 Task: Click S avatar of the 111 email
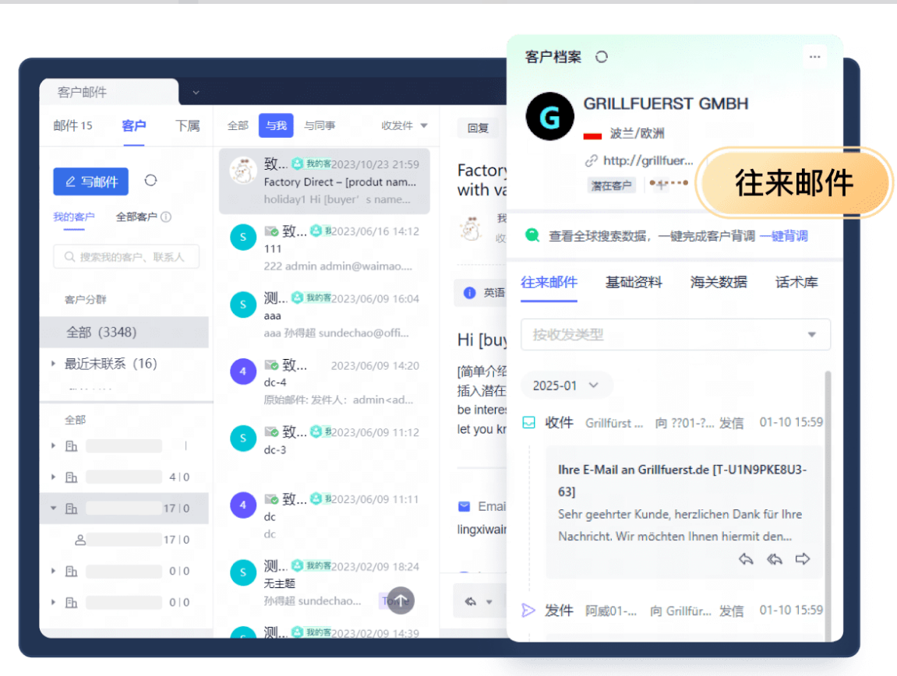coord(243,237)
